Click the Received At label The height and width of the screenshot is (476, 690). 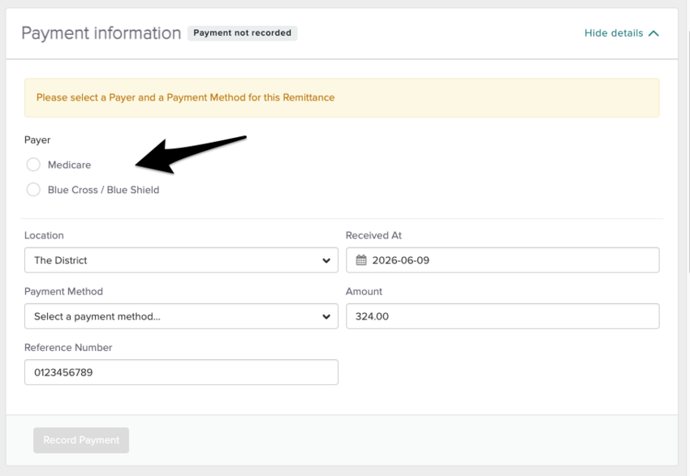pyautogui.click(x=373, y=235)
